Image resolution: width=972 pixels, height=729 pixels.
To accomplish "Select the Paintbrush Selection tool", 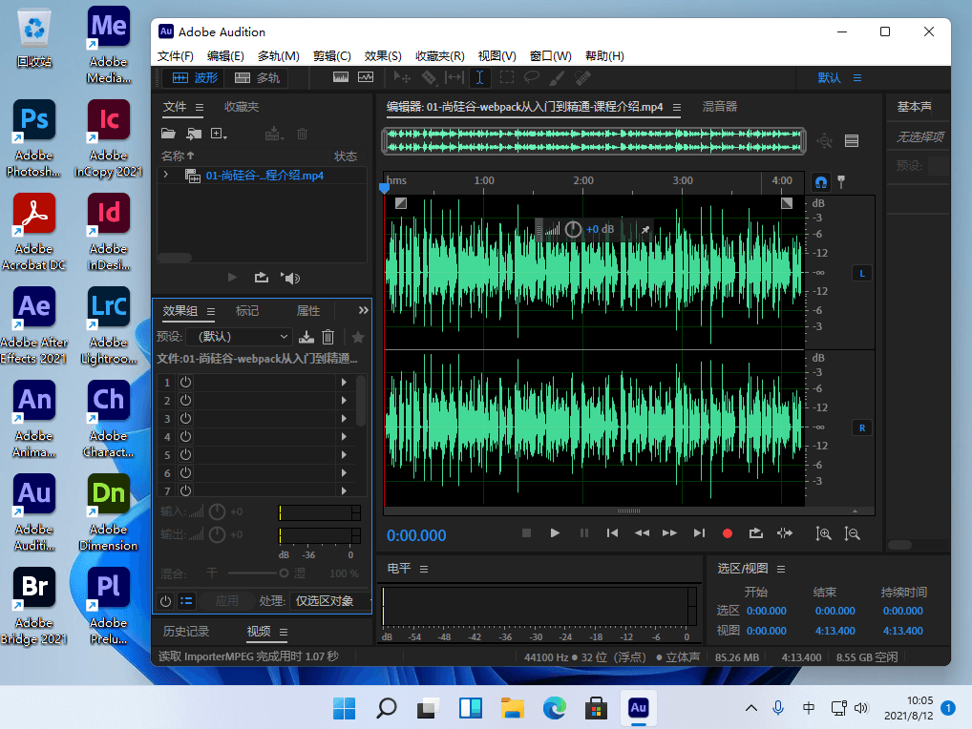I will [557, 77].
